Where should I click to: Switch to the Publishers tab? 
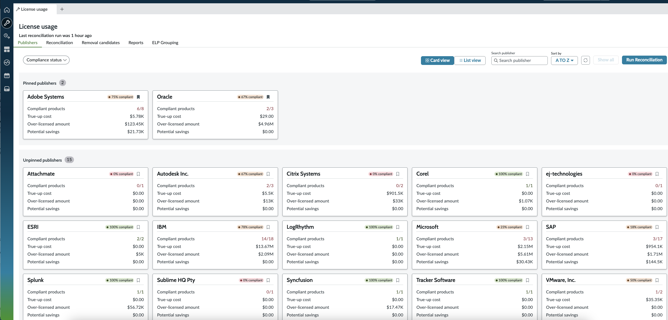(28, 43)
